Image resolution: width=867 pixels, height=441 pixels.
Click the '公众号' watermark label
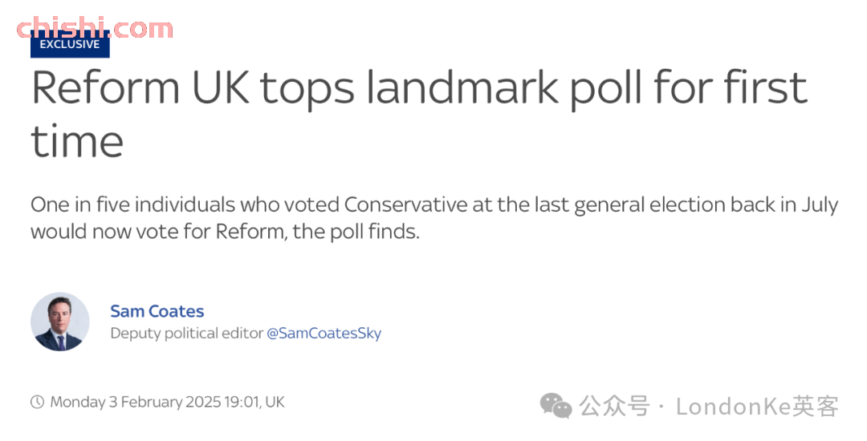(x=614, y=407)
